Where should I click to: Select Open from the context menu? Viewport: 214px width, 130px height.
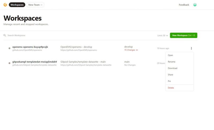(179, 55)
